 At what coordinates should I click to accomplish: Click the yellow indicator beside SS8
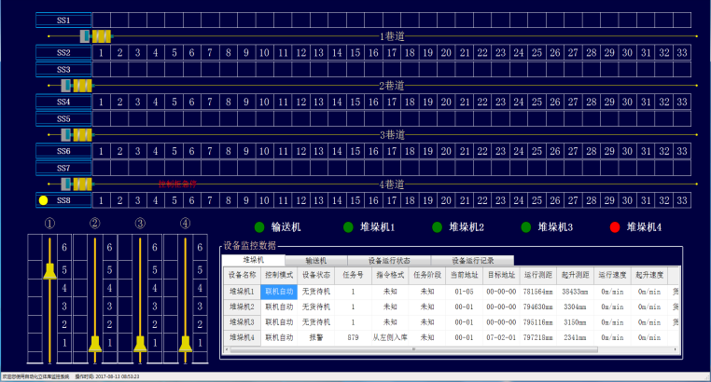coord(43,200)
